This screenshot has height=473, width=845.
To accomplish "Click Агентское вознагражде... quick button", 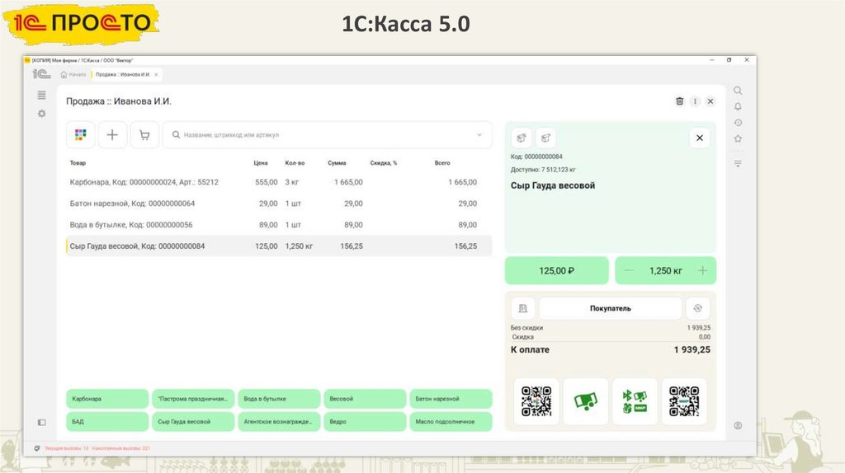I will point(279,421).
